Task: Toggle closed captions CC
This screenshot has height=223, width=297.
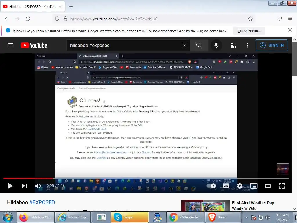Action: (226, 186)
